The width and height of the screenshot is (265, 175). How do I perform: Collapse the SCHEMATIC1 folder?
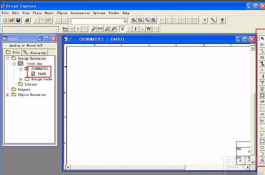pyautogui.click(x=20, y=69)
